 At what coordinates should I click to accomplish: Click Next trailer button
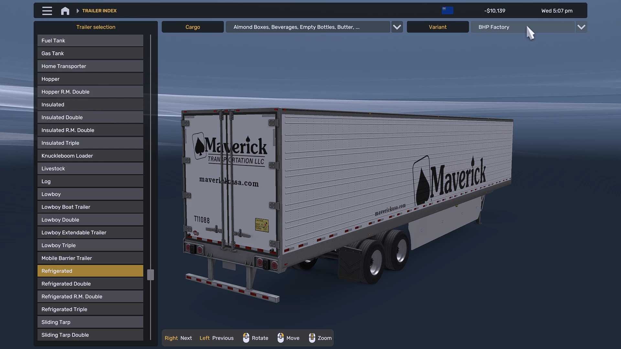point(179,338)
